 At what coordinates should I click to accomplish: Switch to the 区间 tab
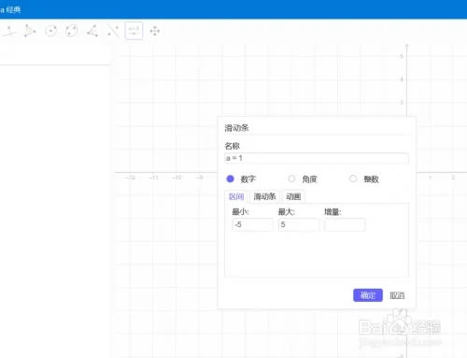tap(236, 196)
